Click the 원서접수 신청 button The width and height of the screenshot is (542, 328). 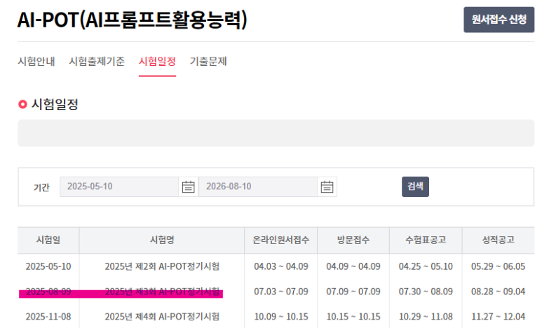499,20
